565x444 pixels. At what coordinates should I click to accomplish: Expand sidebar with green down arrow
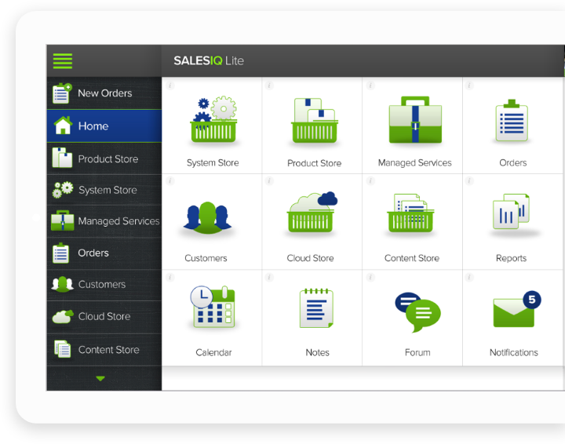pos(100,378)
